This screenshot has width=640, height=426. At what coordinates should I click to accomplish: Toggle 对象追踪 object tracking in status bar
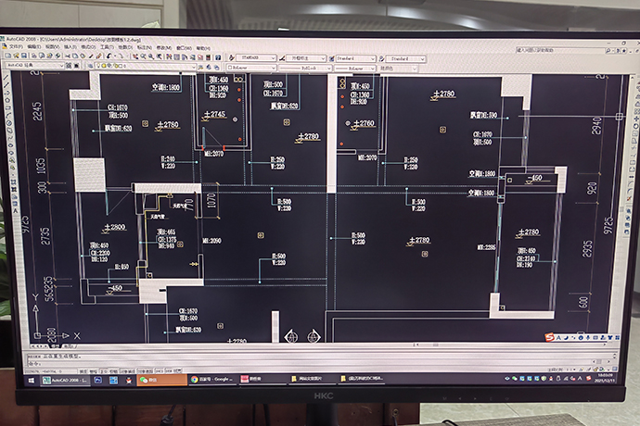pos(146,371)
